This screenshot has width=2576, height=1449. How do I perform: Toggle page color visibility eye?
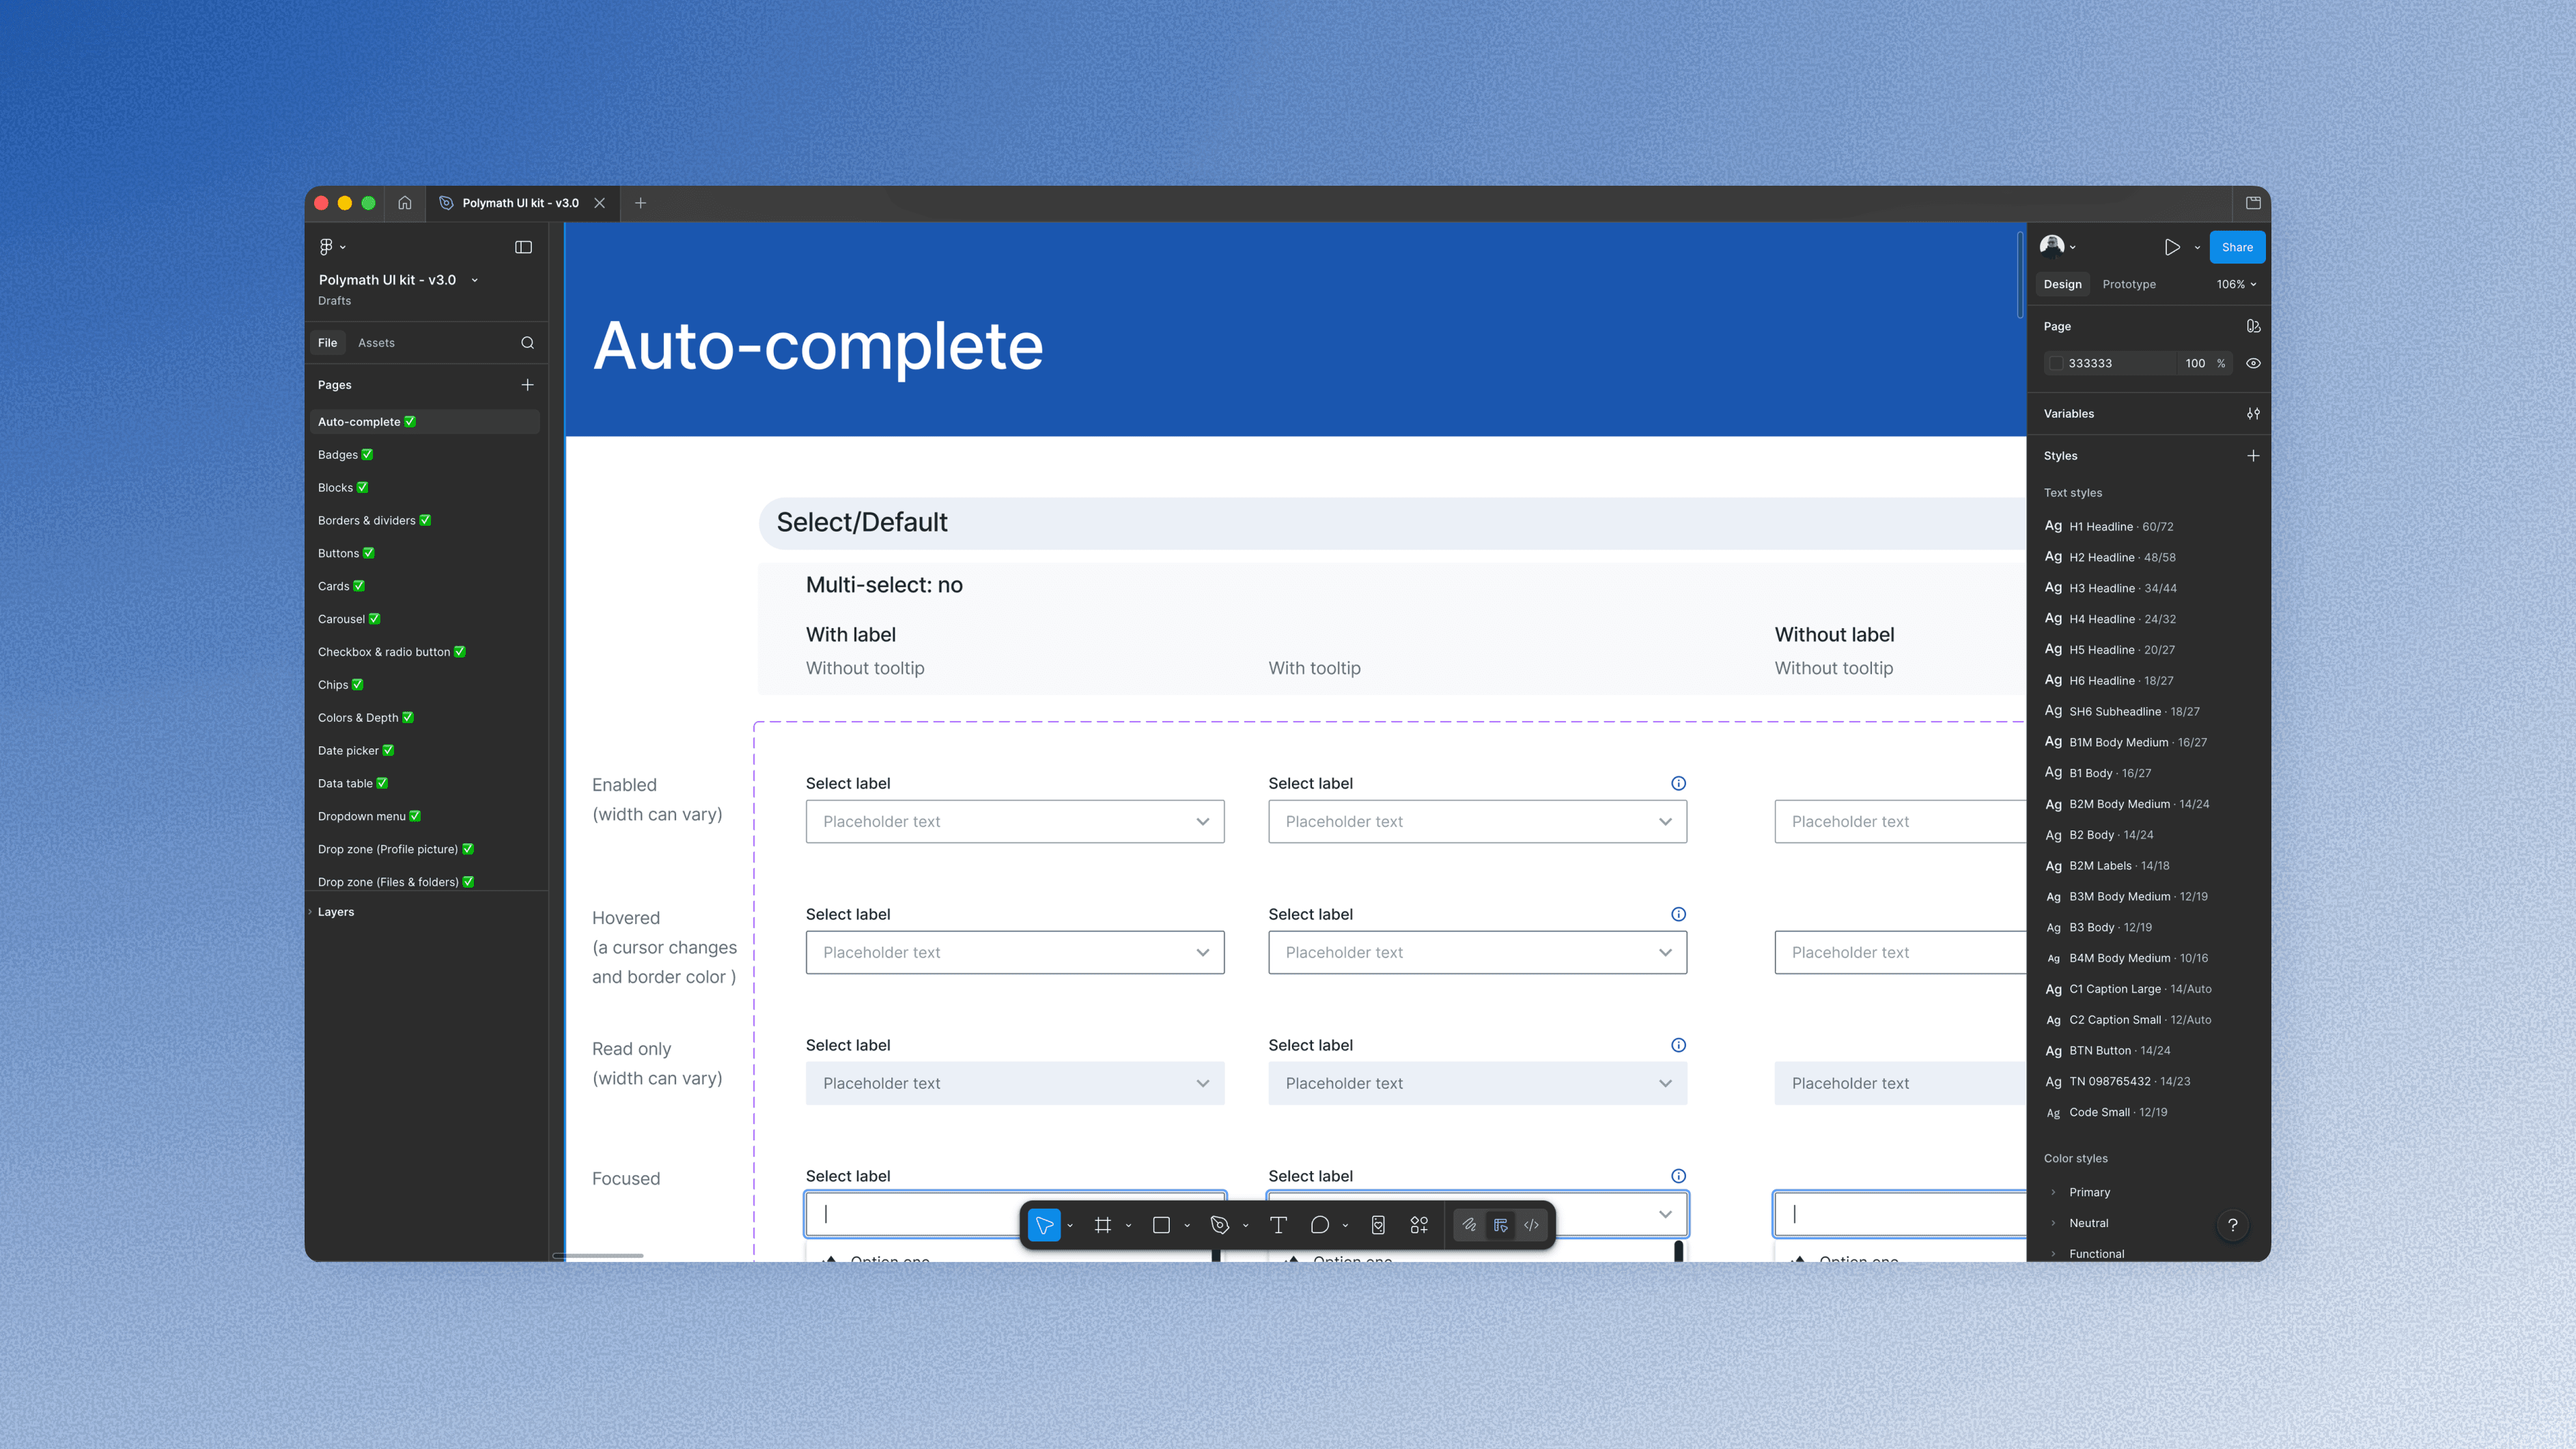click(2253, 363)
